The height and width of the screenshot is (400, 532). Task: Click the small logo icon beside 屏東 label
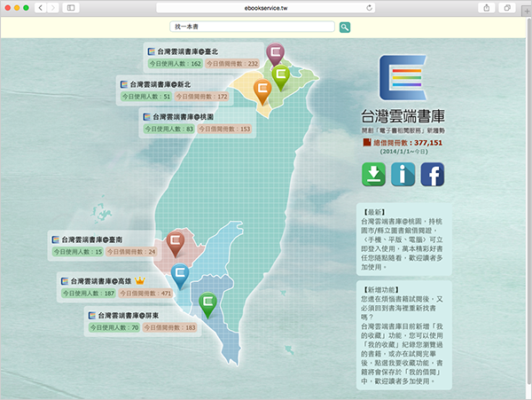click(x=92, y=316)
